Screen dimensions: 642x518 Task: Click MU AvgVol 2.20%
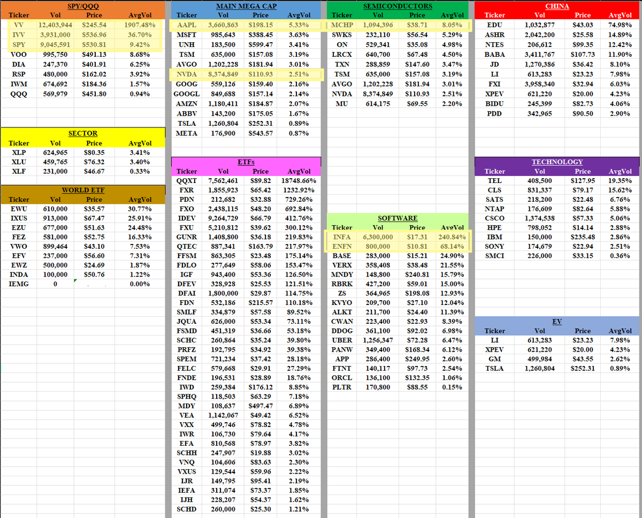[452, 103]
